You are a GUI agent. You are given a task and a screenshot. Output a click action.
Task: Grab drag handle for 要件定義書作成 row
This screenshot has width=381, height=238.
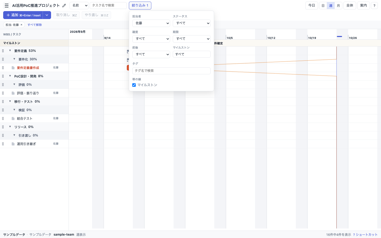click(3, 68)
